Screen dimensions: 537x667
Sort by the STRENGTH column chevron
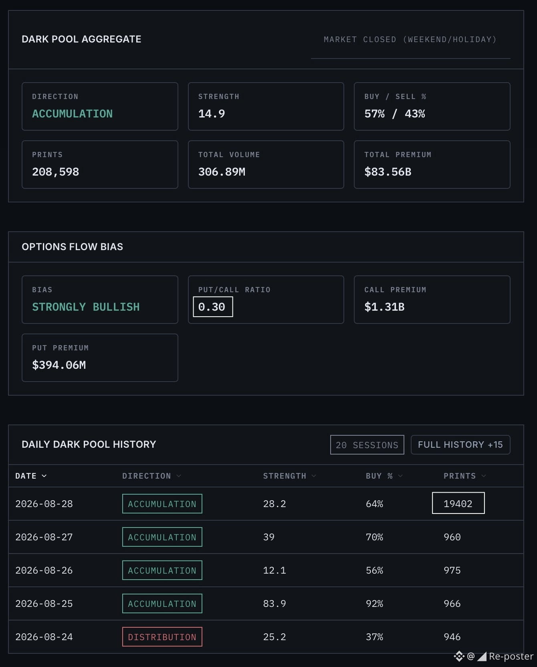314,476
